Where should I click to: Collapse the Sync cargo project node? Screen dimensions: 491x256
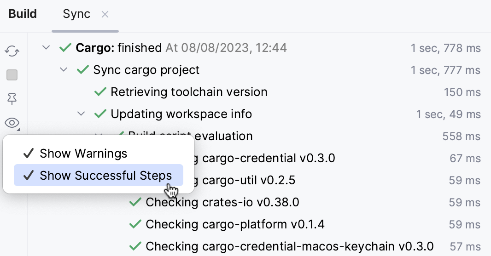coord(63,70)
